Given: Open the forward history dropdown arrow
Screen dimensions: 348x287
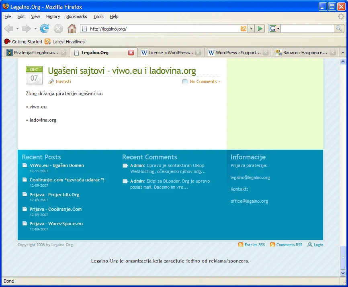Looking at the screenshot, I should tap(35, 28).
